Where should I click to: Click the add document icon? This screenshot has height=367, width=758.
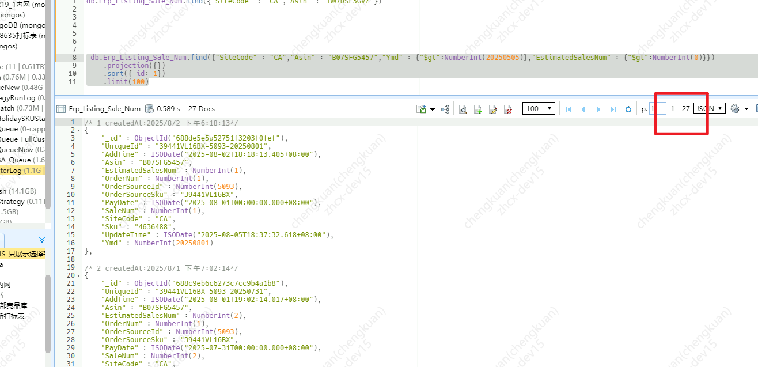point(477,109)
